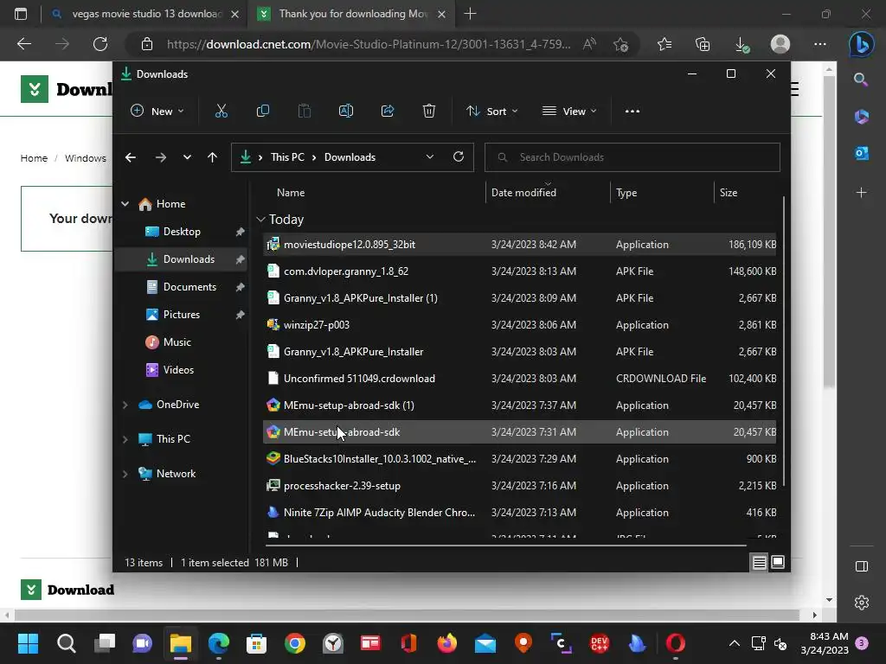Click the Rename icon in Explorer toolbar
Viewport: 886px width, 664px height.
click(346, 112)
